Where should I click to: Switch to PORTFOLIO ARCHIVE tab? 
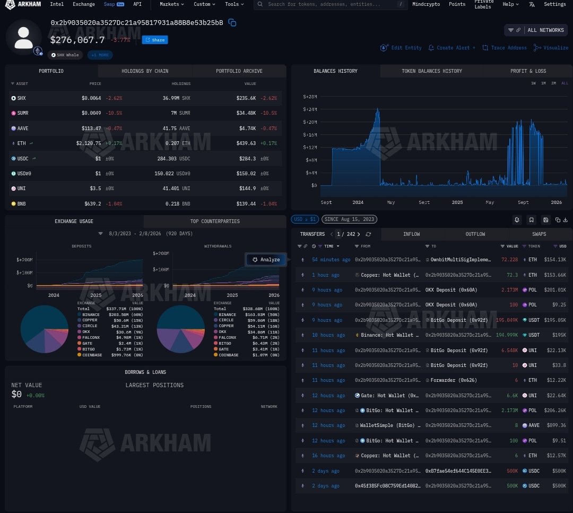coord(239,71)
